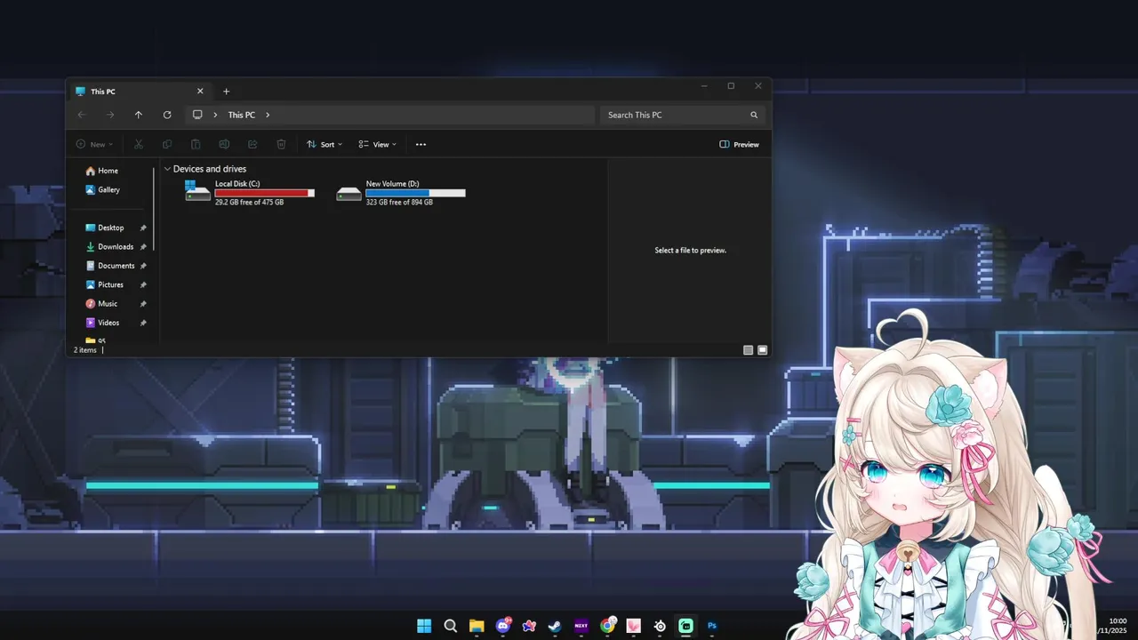Viewport: 1138px width, 640px height.
Task: Click "29.2 GB free of 475 GB" text
Action: pyautogui.click(x=249, y=203)
